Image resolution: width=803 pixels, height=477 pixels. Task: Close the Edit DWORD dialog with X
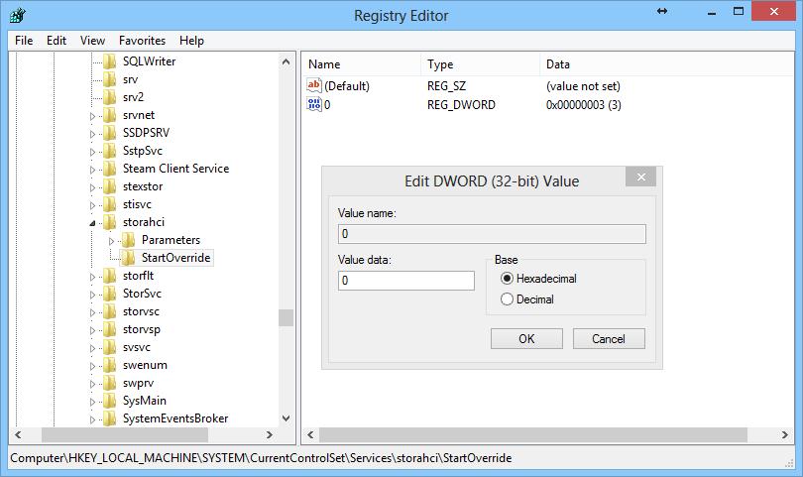[x=640, y=177]
